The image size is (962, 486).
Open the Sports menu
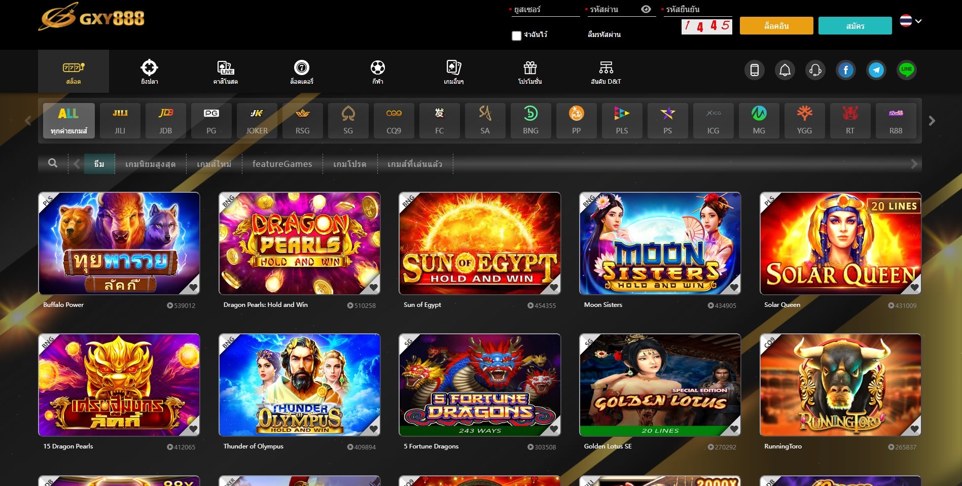point(378,72)
